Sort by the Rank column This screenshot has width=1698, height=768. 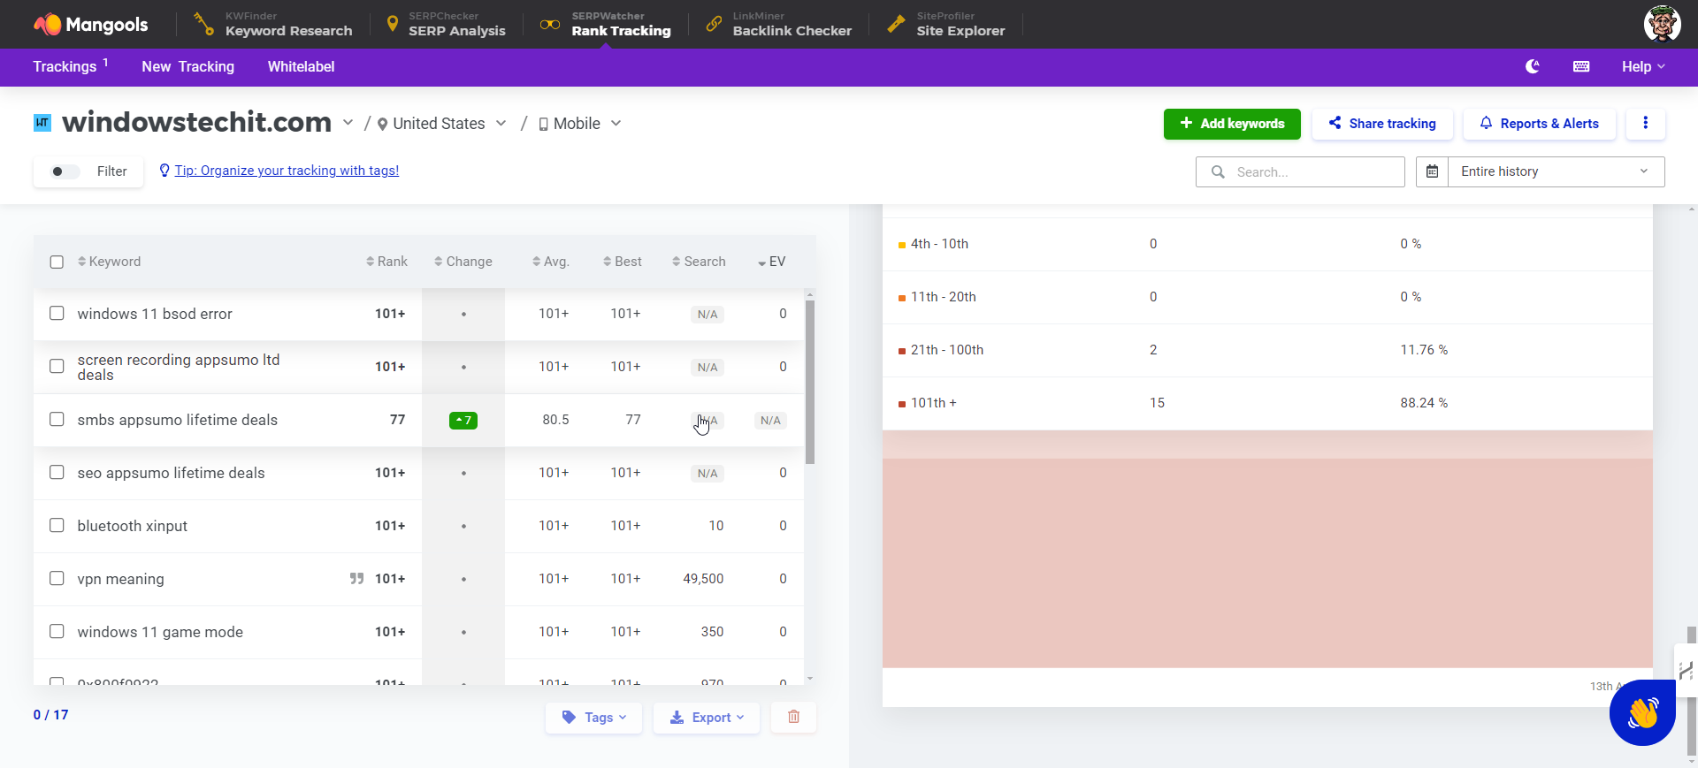pos(386,262)
